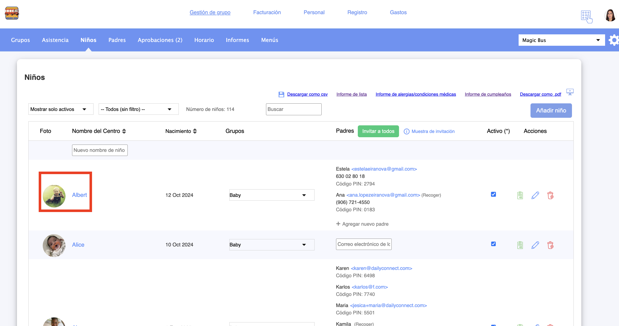Click the edit pencil for Albert

(535, 195)
